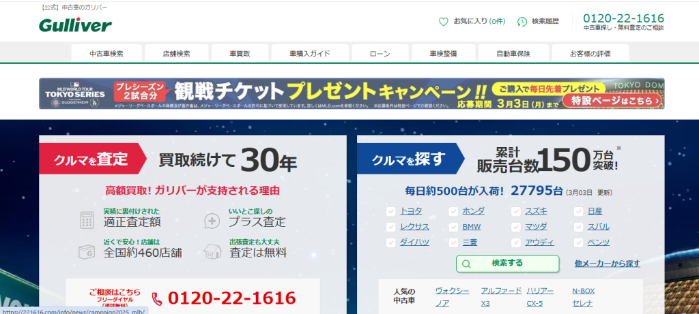Toggle the レクサス checkbox
The image size is (699, 314).
[x=391, y=227]
